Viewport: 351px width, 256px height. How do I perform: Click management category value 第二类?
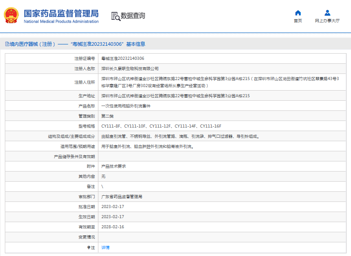(108, 116)
